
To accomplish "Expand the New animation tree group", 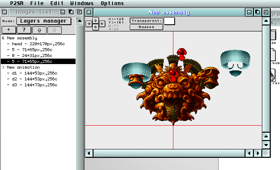I will click(3, 67).
